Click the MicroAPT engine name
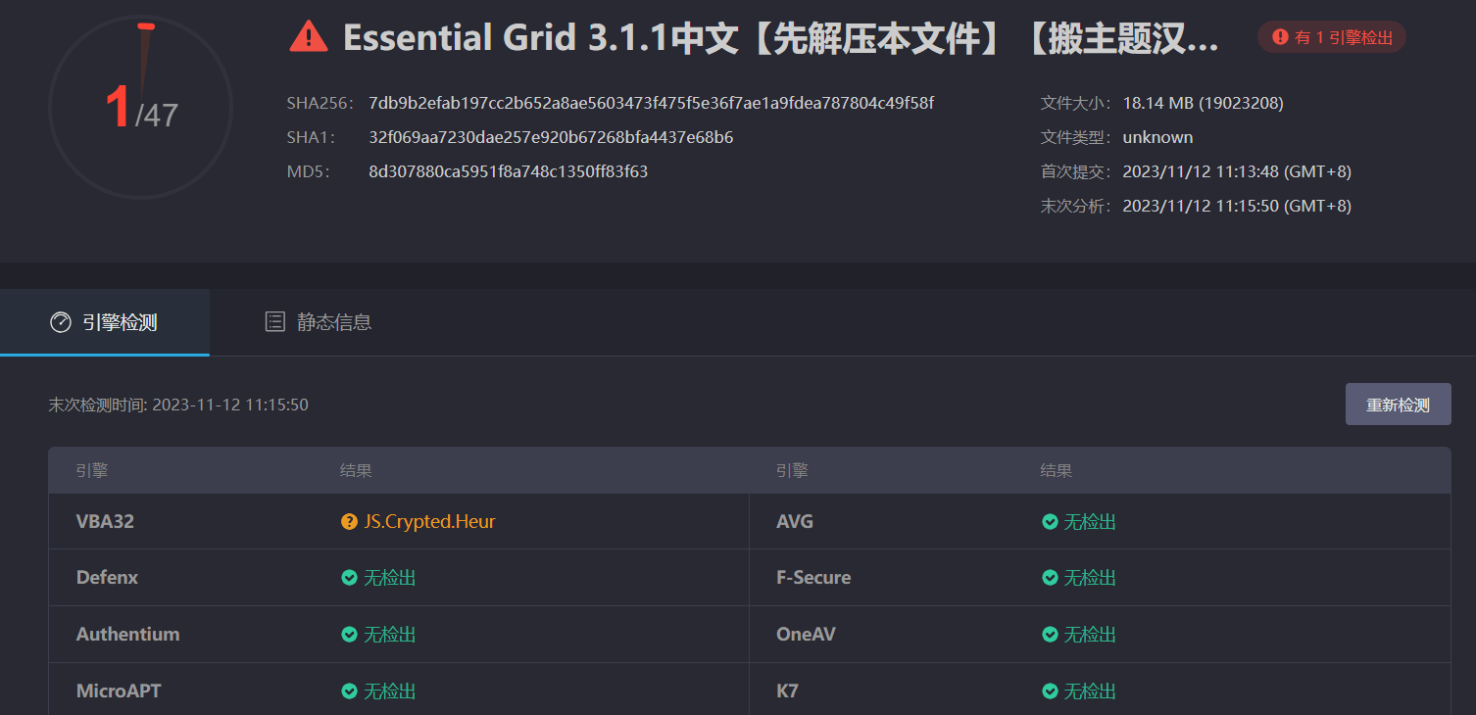Viewport: 1476px width, 715px height. [x=119, y=691]
